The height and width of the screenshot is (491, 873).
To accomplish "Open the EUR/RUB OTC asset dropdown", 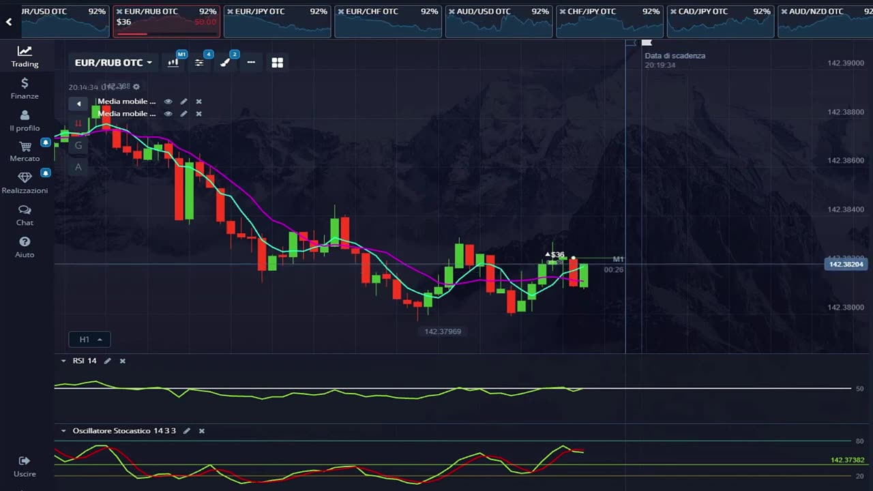I will click(x=113, y=63).
